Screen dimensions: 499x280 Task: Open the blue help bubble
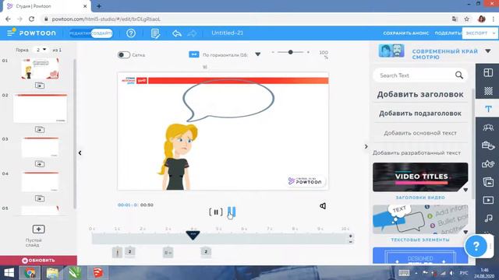pyautogui.click(x=476, y=246)
